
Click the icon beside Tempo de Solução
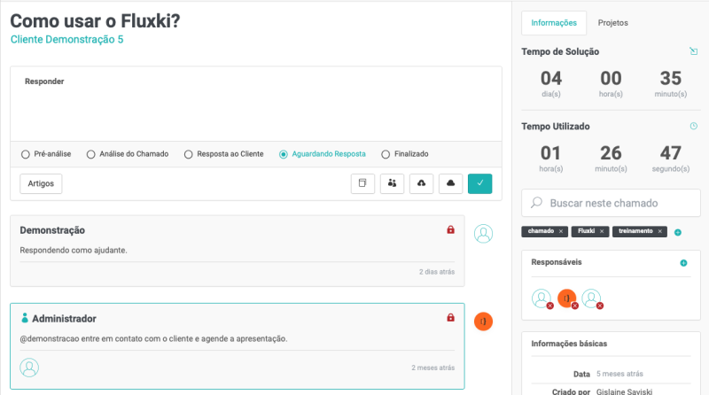pyautogui.click(x=693, y=51)
